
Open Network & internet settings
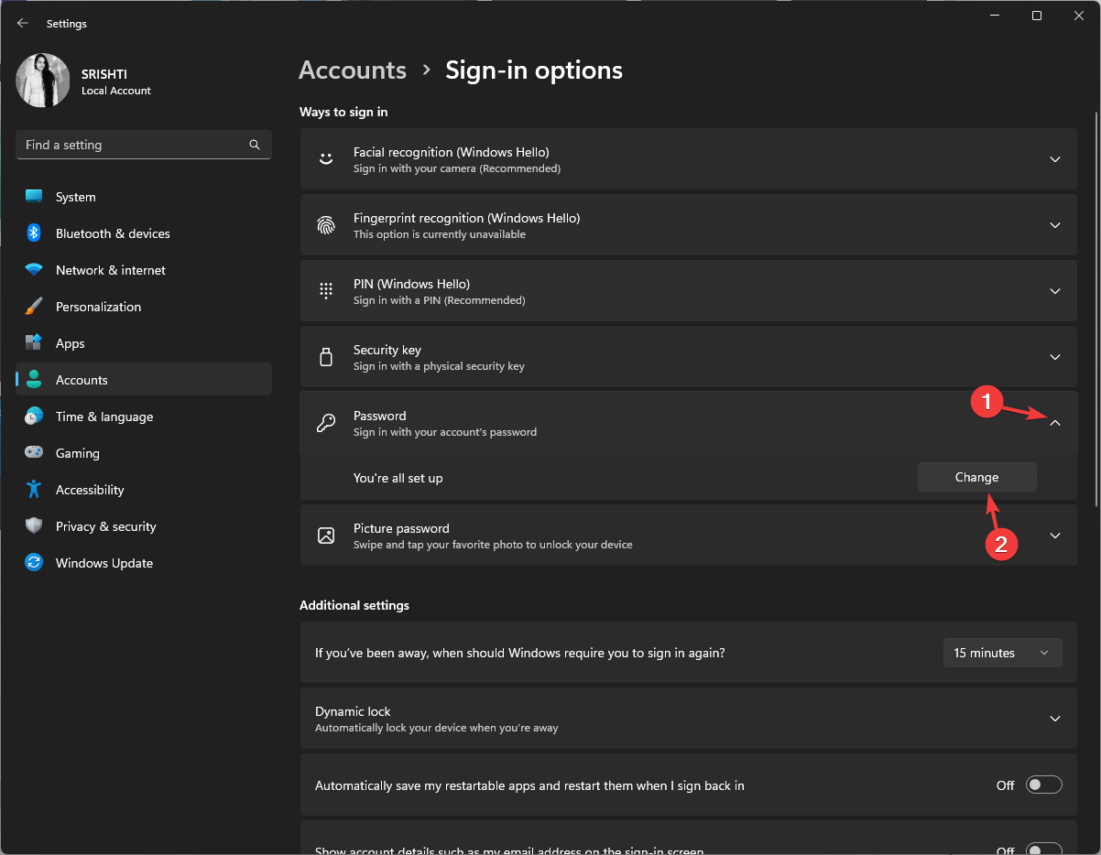[x=144, y=270]
